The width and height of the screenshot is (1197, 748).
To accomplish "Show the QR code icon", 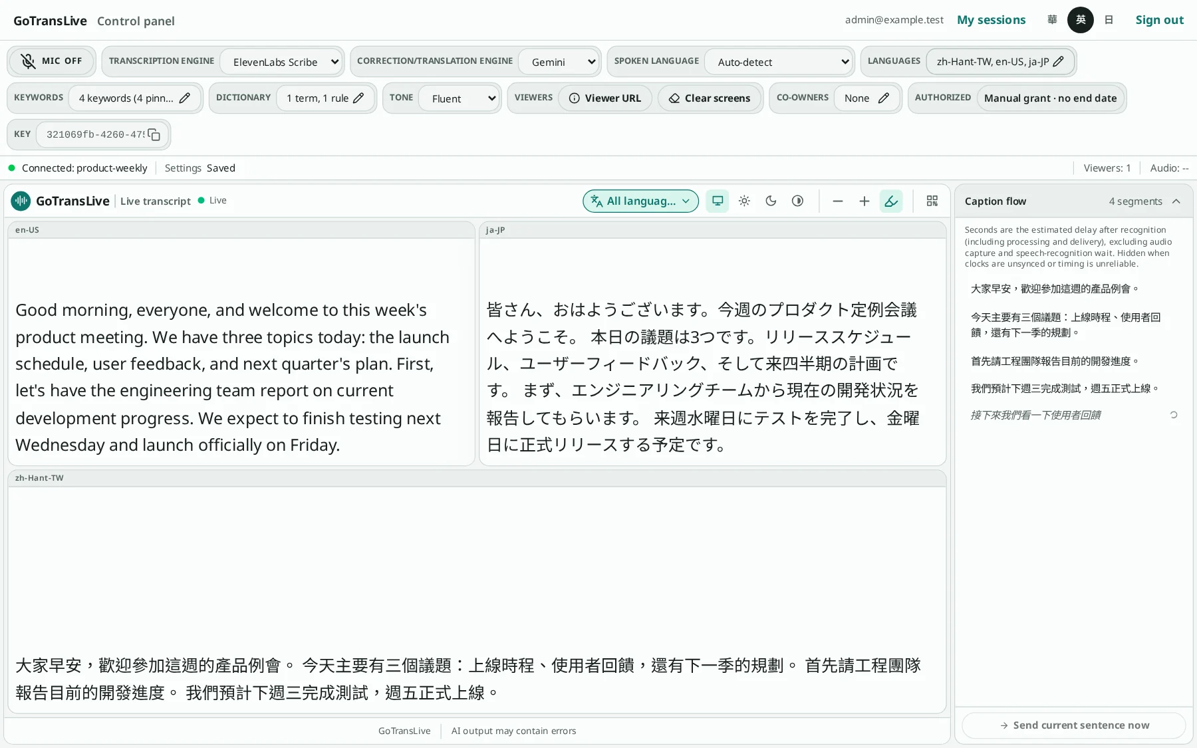I will tap(932, 201).
